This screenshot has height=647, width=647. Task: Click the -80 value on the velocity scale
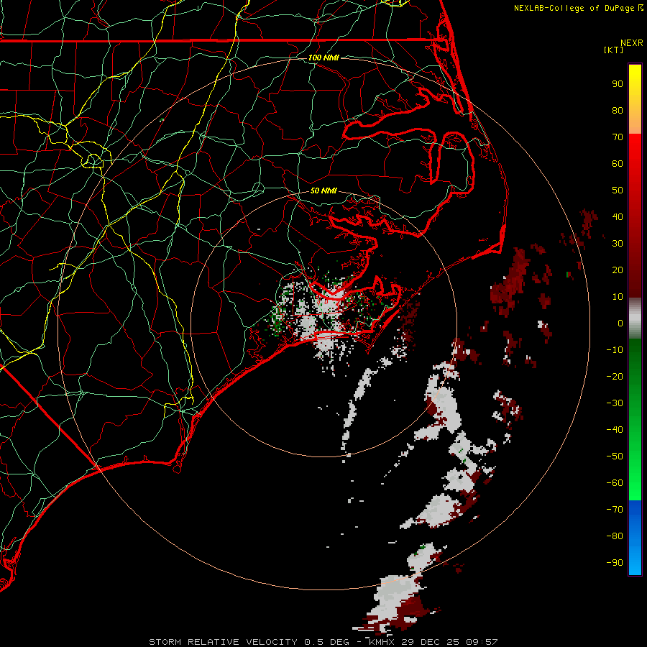615,536
